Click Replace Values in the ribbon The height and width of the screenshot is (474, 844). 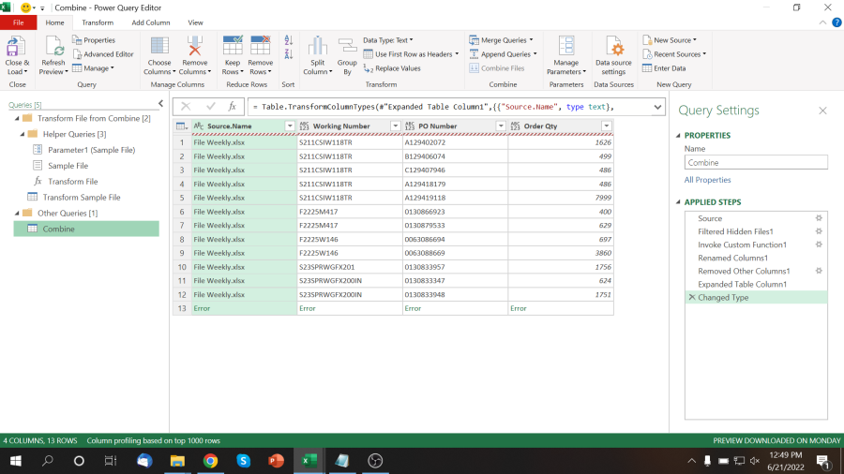[x=392, y=68]
